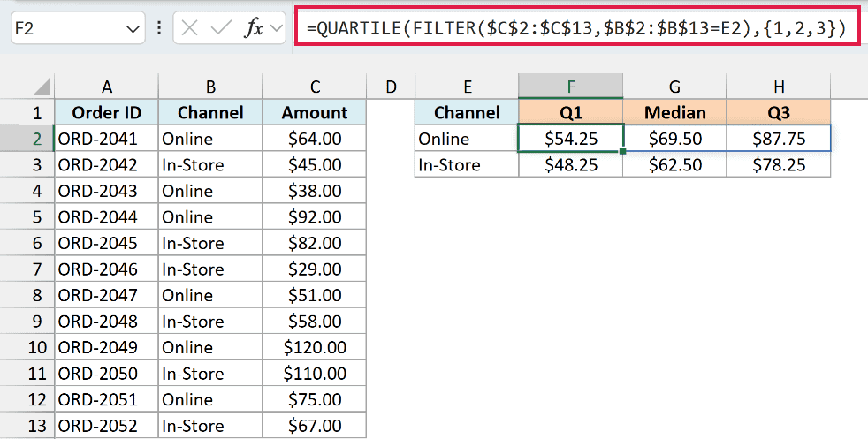Select column A header
868x439 pixels.
click(x=106, y=87)
